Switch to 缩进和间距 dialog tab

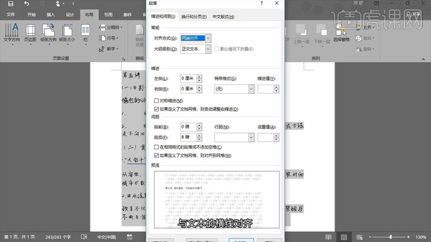point(163,17)
